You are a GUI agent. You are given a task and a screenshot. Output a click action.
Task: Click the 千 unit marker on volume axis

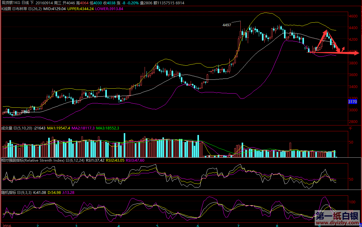[x=350, y=128]
